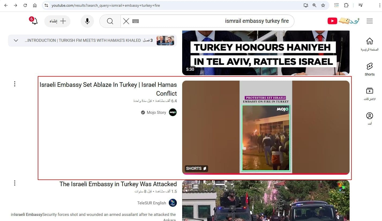The image size is (382, 221).
Task: Open the TeleSUR English channel link
Action: 152,203
